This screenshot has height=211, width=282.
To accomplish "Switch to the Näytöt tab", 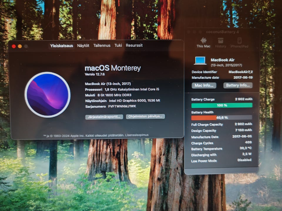I will click(83, 46).
